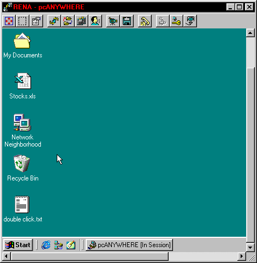Save the screen using the floppy disk icon
The height and width of the screenshot is (263, 257).
point(127,21)
